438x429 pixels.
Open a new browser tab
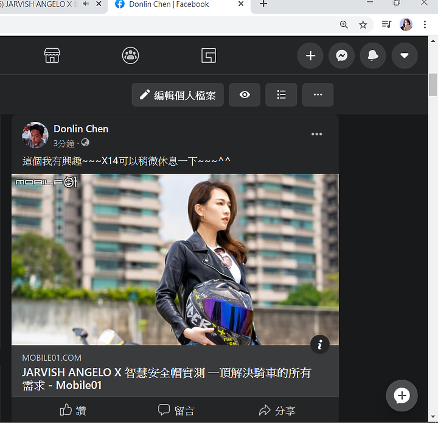pyautogui.click(x=263, y=4)
